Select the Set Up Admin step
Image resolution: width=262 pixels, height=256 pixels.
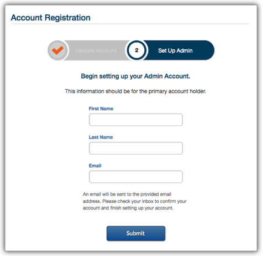(x=175, y=50)
